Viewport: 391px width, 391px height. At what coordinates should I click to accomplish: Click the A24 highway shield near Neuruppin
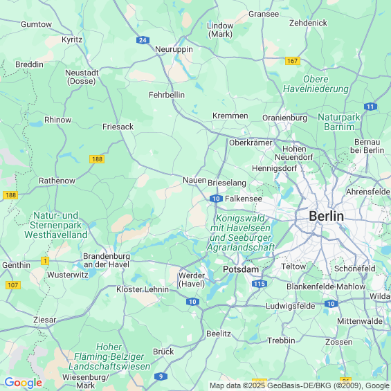pyautogui.click(x=143, y=40)
